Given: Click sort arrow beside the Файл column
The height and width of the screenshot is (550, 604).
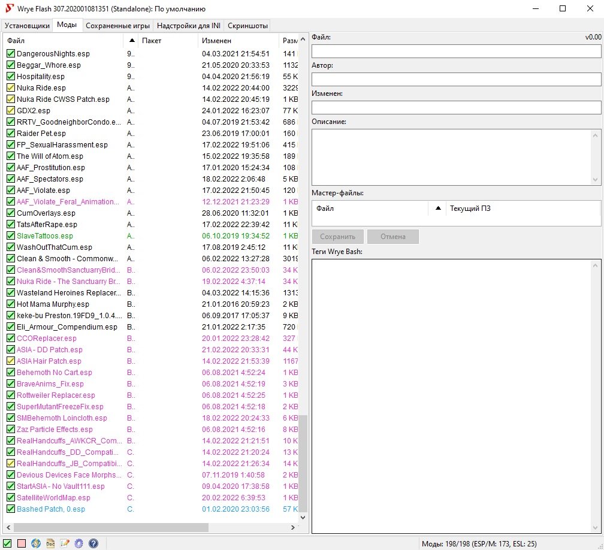Looking at the screenshot, I should click(x=132, y=41).
